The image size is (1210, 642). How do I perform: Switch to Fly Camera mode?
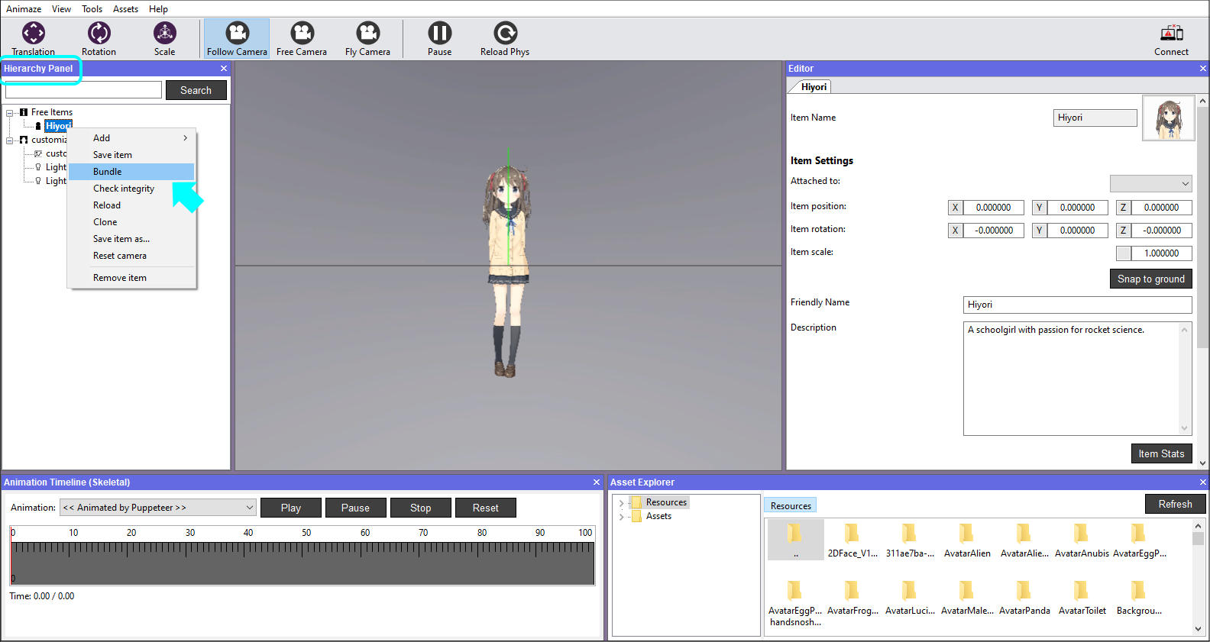pyautogui.click(x=367, y=38)
